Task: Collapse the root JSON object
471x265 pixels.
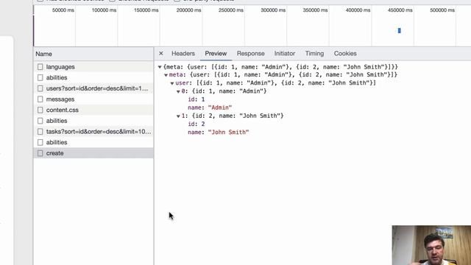Action: click(160, 67)
